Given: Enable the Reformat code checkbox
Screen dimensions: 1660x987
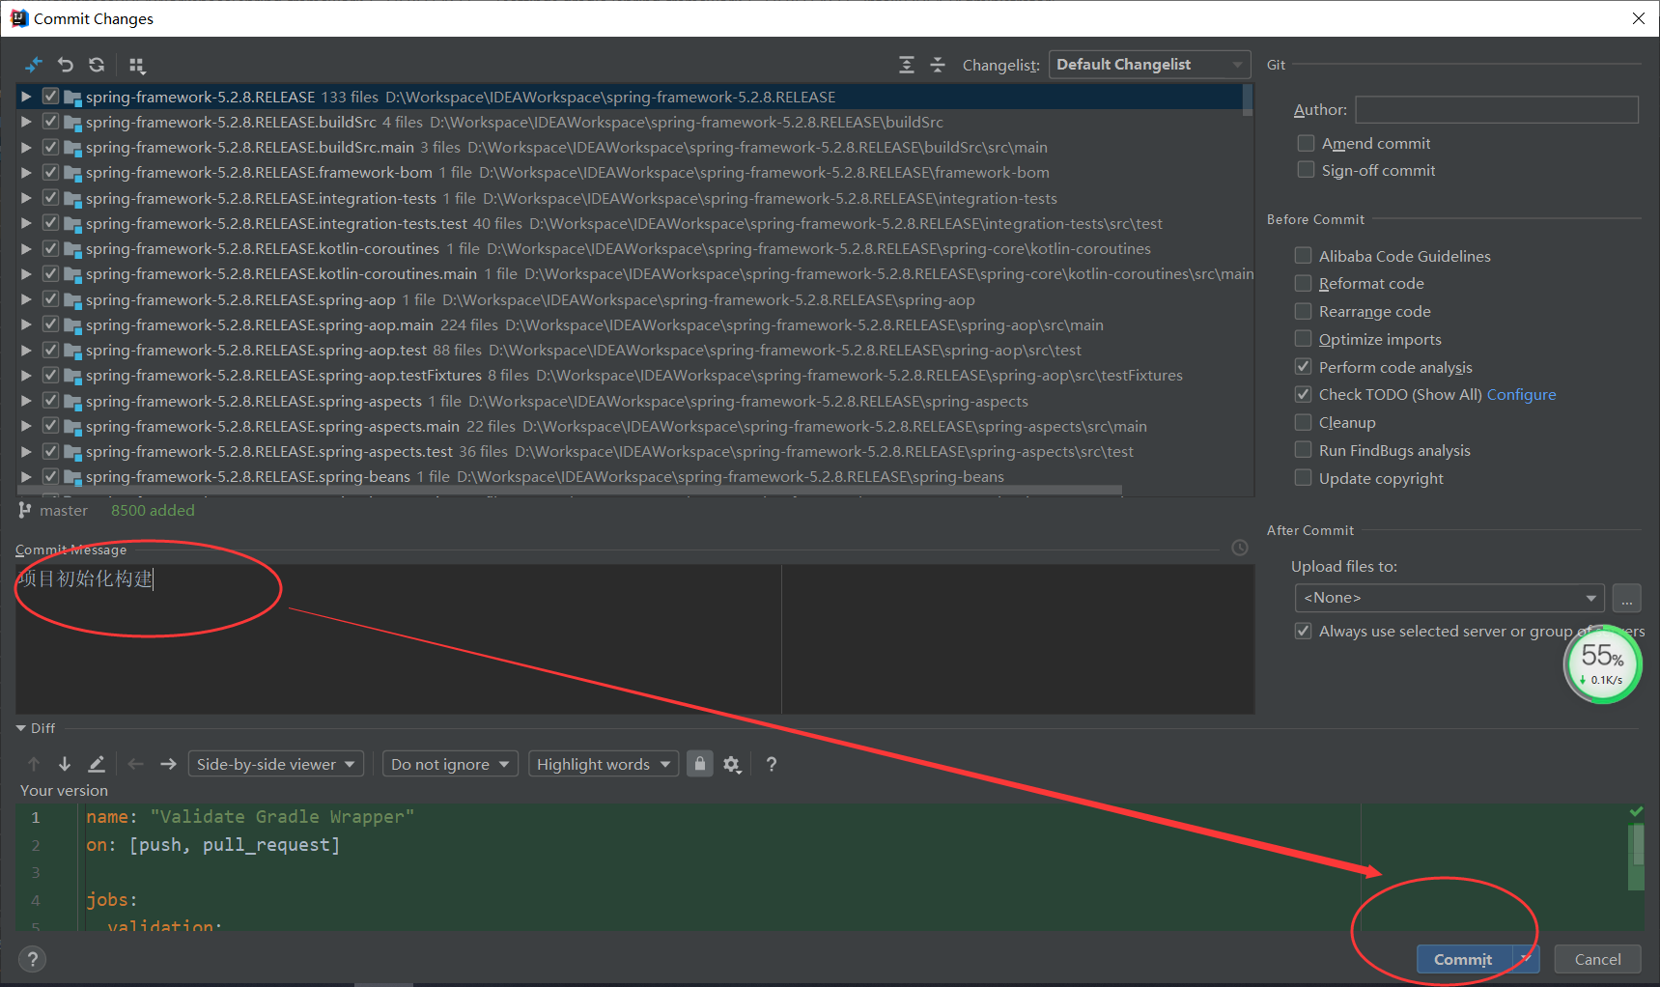Looking at the screenshot, I should point(1304,283).
